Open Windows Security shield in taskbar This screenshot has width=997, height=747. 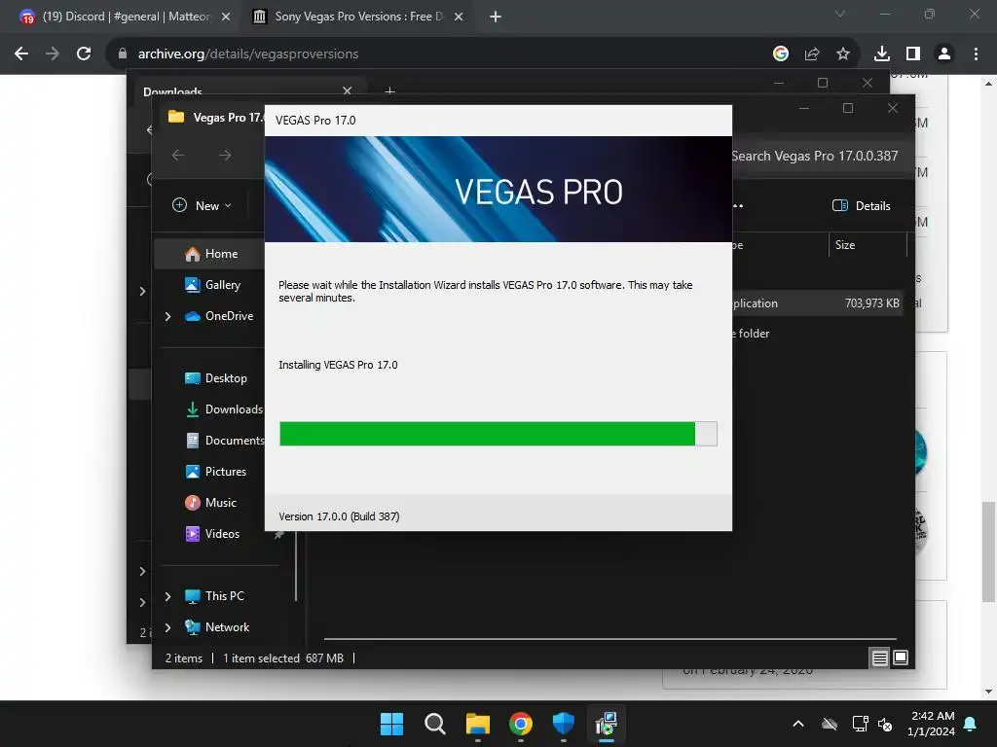point(564,724)
